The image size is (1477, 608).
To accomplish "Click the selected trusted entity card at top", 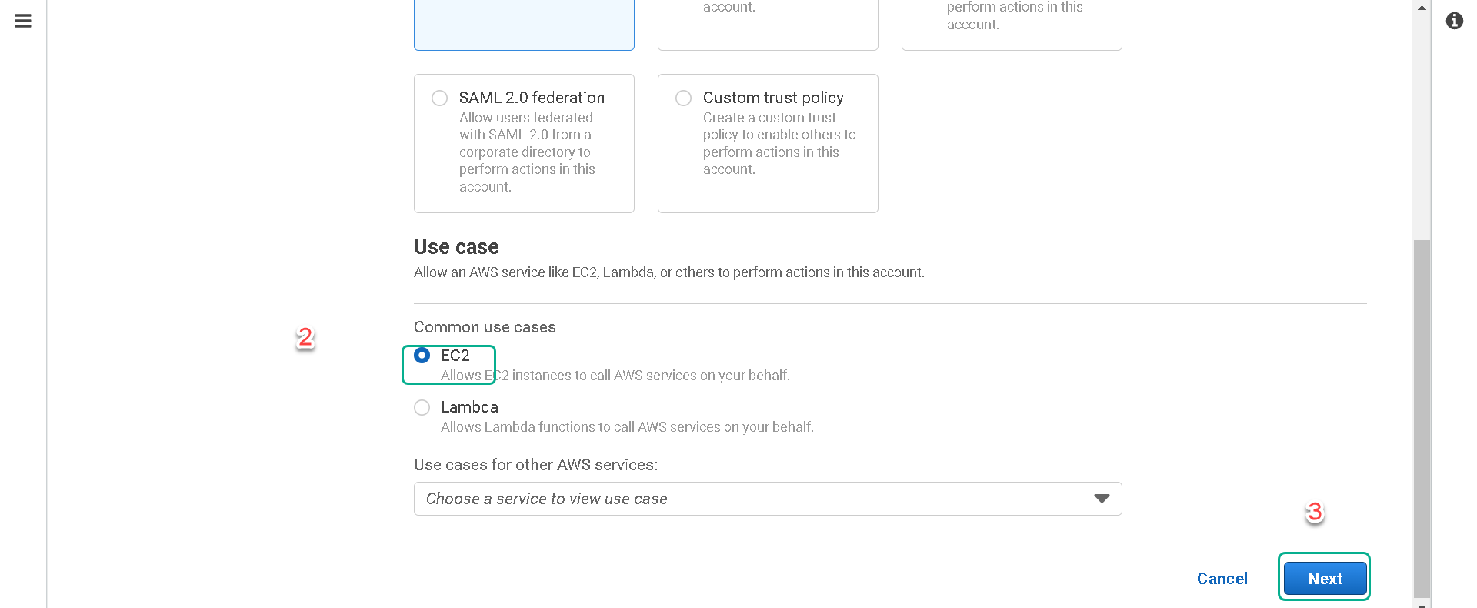I will pyautogui.click(x=524, y=25).
